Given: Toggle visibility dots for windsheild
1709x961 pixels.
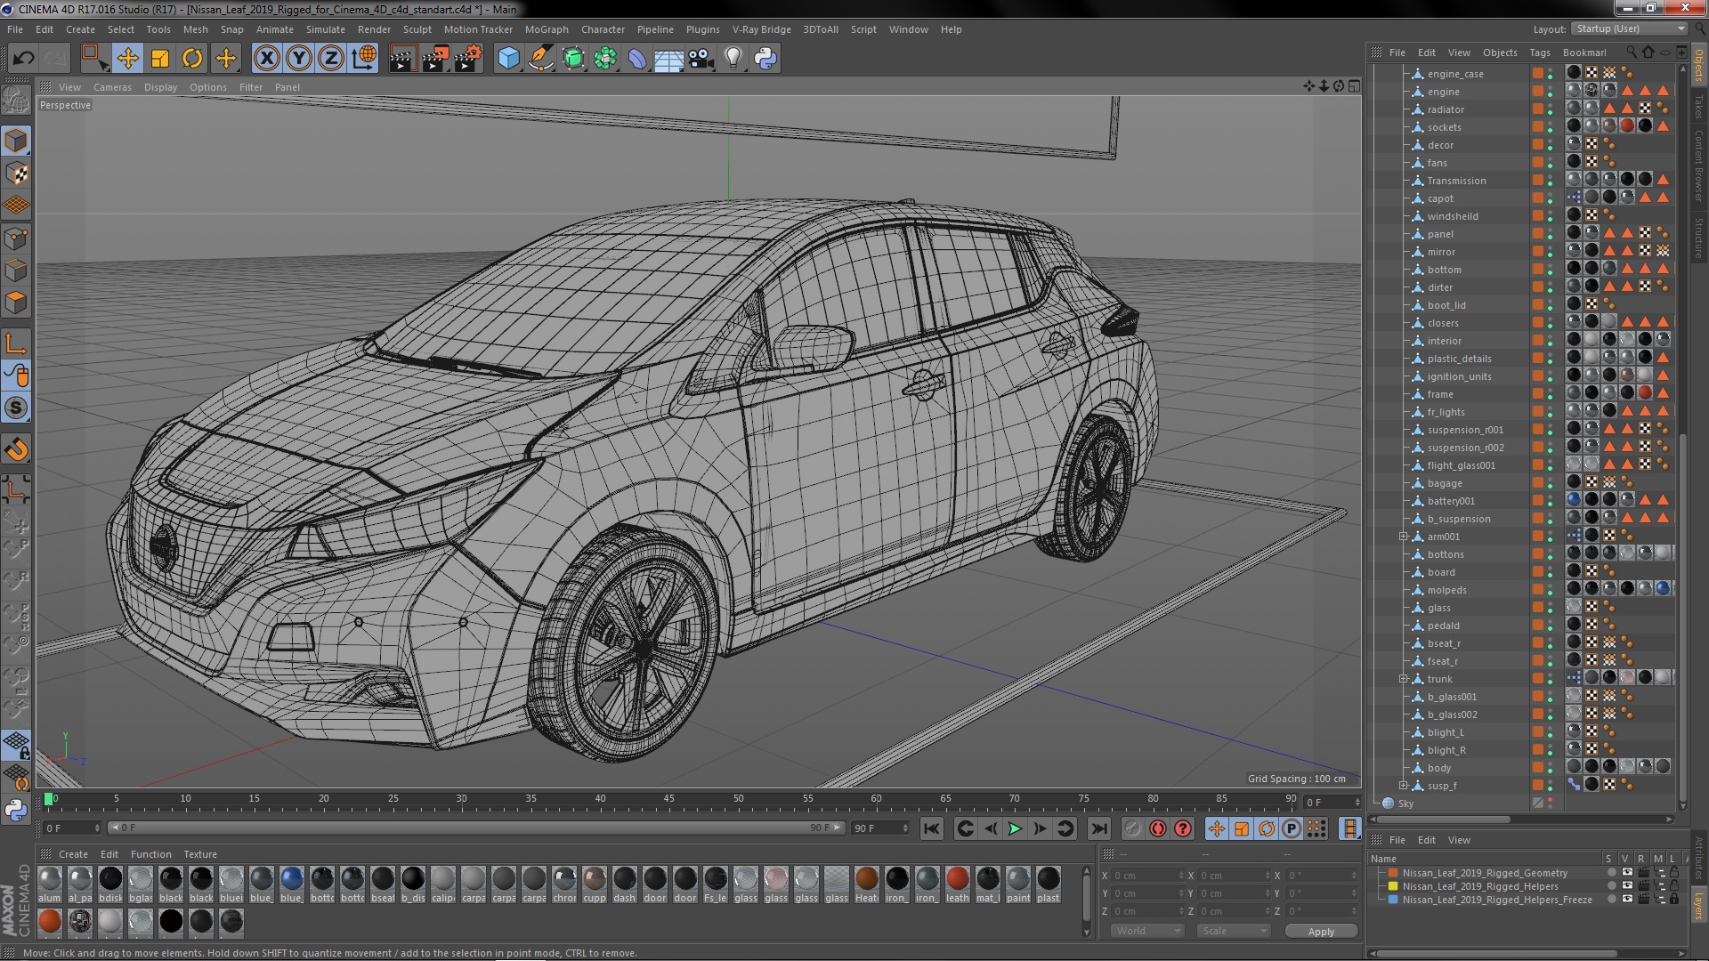Looking at the screenshot, I should 1550,216.
